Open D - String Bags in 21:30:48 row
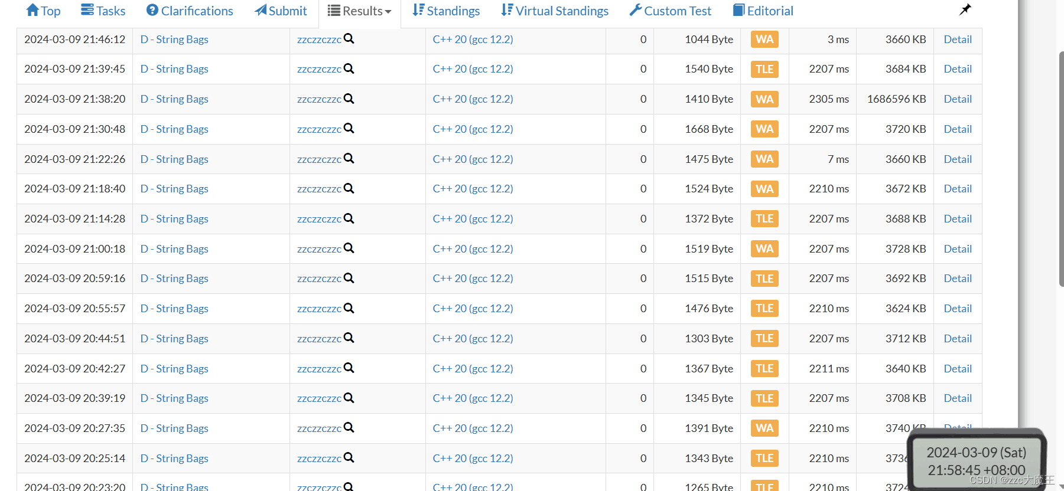Screen dimensions: 1064x491 click(x=174, y=129)
